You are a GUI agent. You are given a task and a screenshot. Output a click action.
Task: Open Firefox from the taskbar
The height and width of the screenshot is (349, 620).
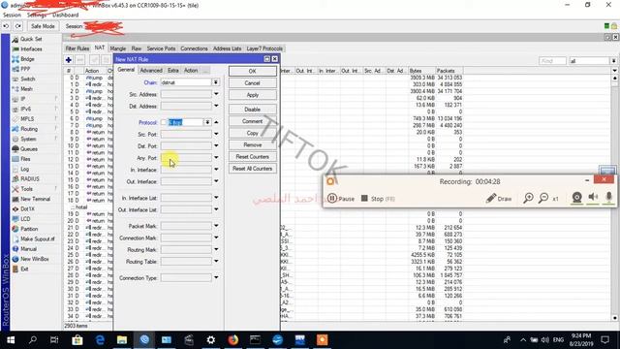point(233,340)
